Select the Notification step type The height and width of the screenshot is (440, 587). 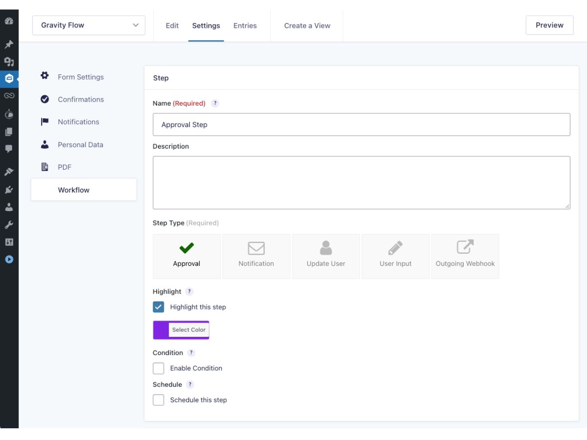(x=256, y=256)
